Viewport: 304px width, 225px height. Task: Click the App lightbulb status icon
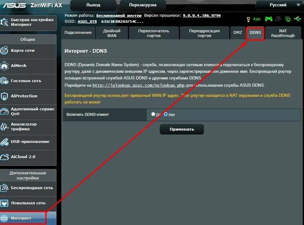pos(248,19)
